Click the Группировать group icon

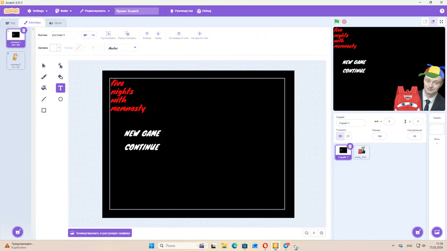pos(108,35)
